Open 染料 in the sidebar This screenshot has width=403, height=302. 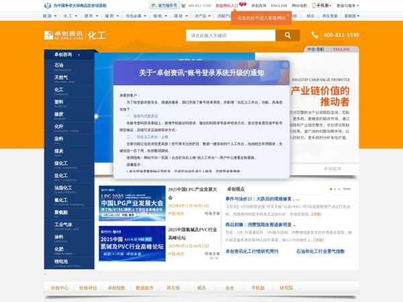coord(69,140)
